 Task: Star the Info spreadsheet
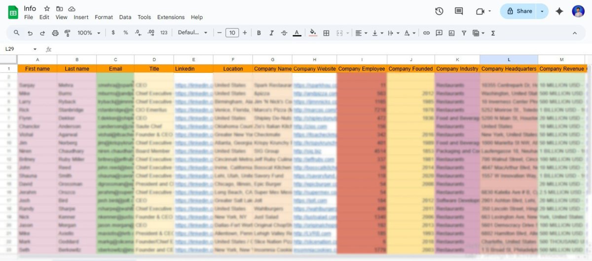coord(47,9)
